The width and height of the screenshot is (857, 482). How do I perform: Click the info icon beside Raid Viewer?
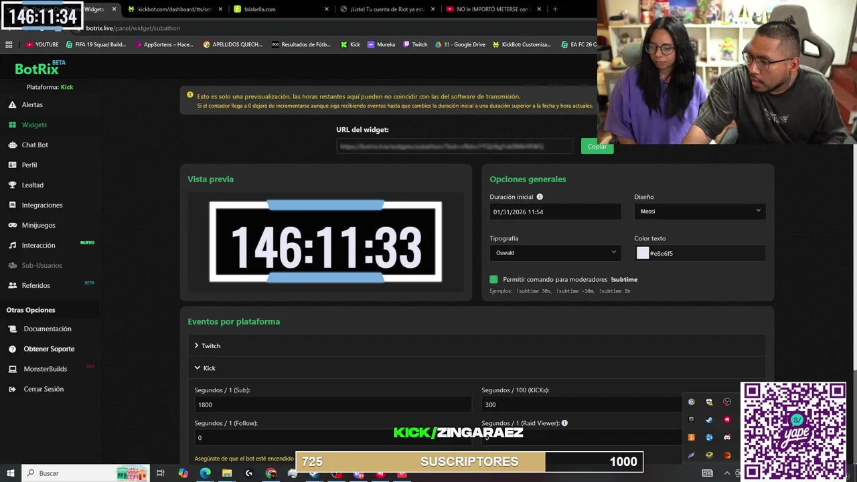564,423
